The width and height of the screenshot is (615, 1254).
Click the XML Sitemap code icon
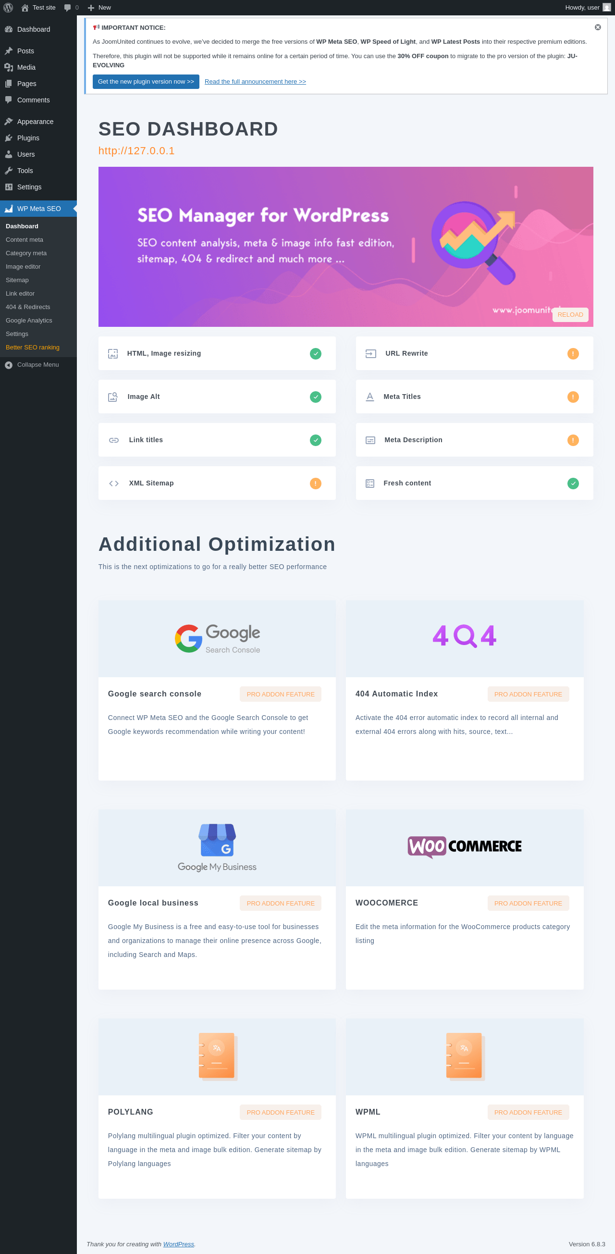pos(114,484)
